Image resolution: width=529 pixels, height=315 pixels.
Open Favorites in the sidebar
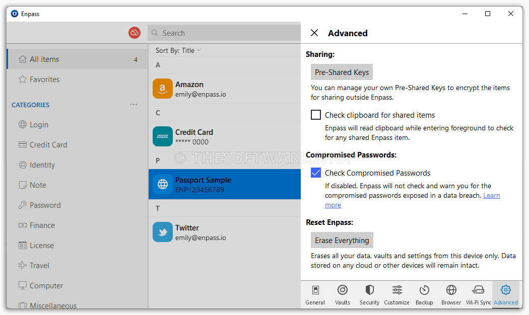(x=78, y=79)
